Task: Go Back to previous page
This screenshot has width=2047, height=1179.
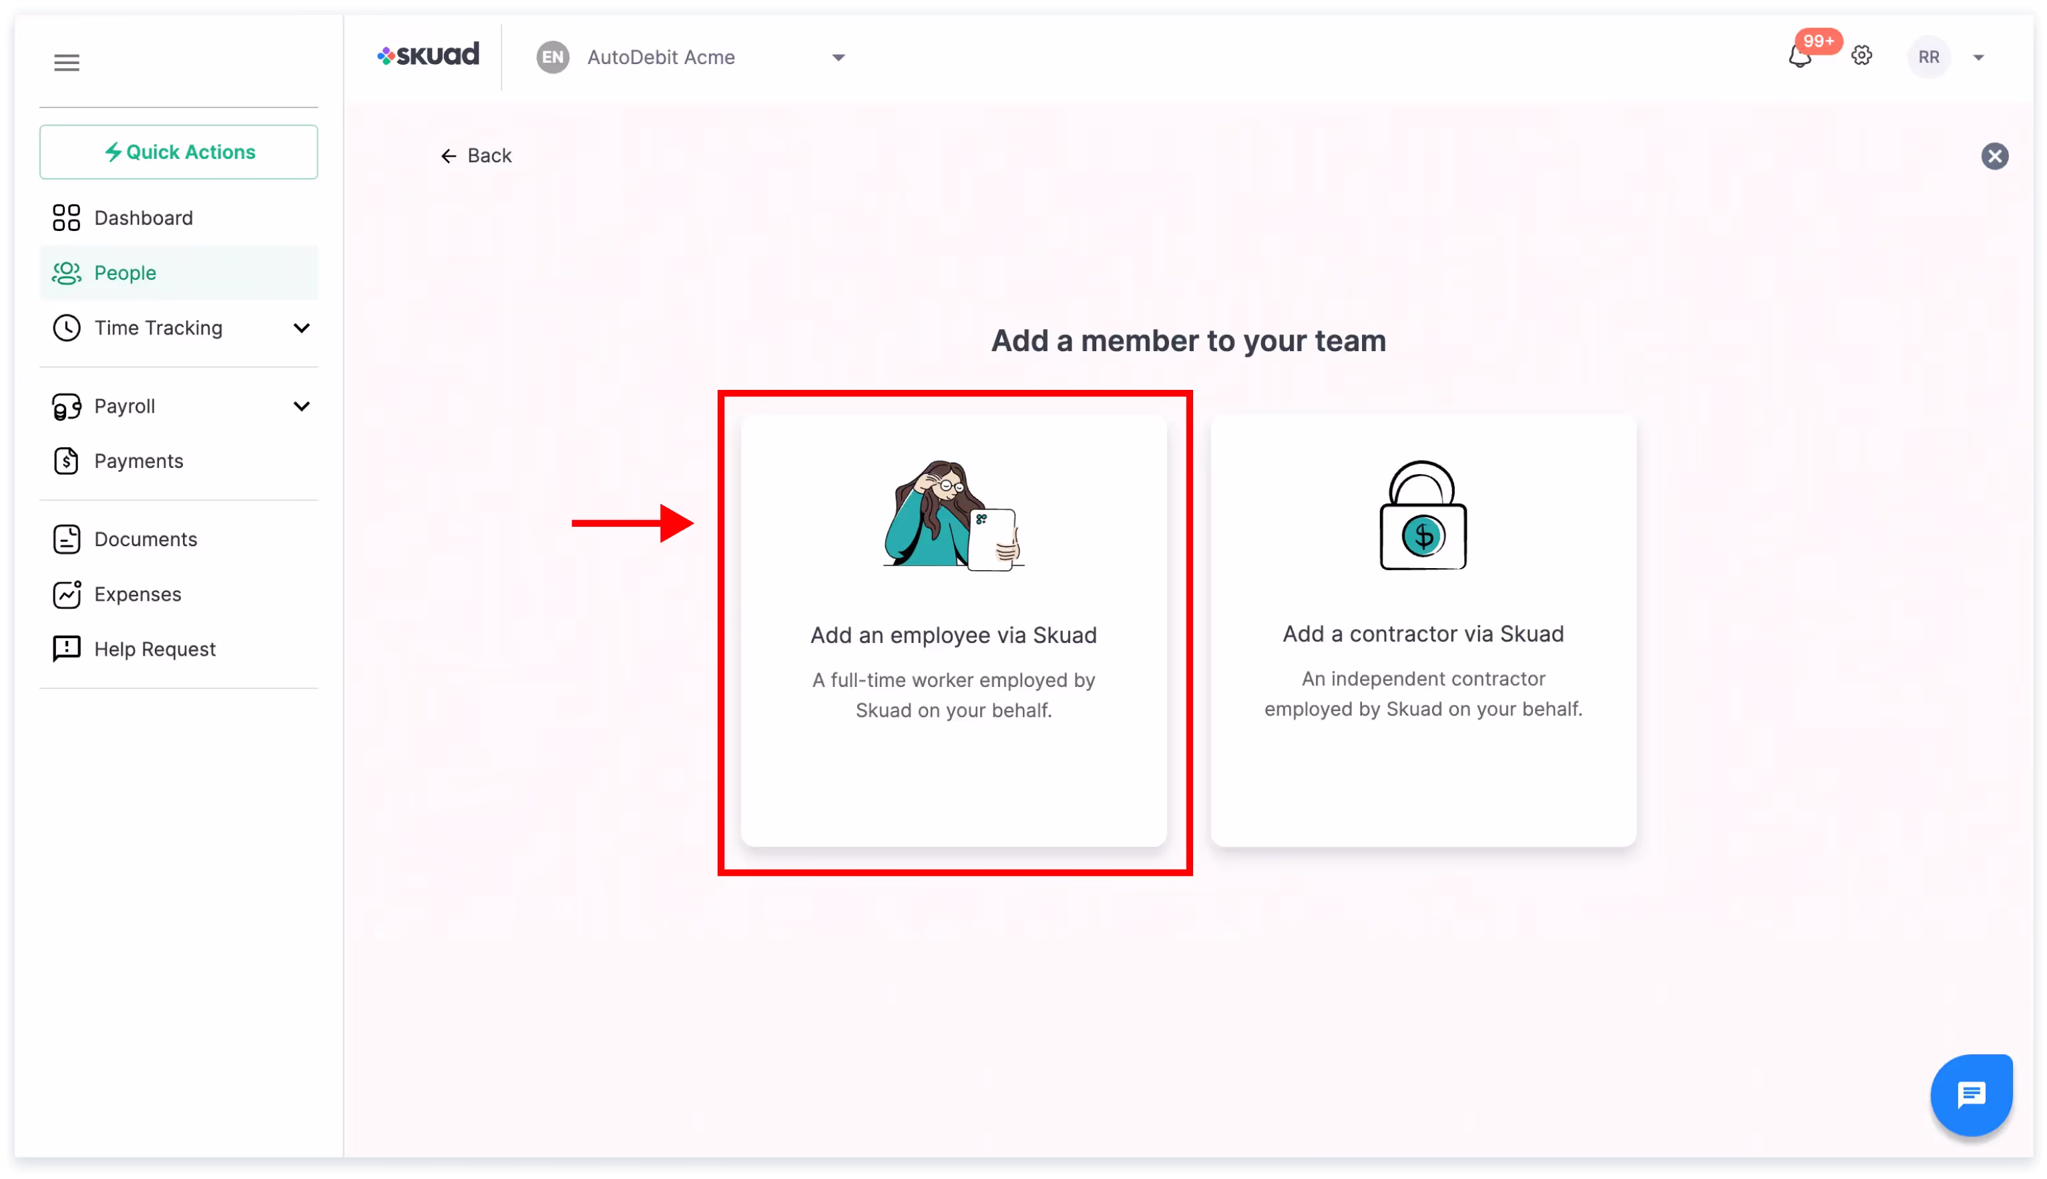Action: coord(476,156)
